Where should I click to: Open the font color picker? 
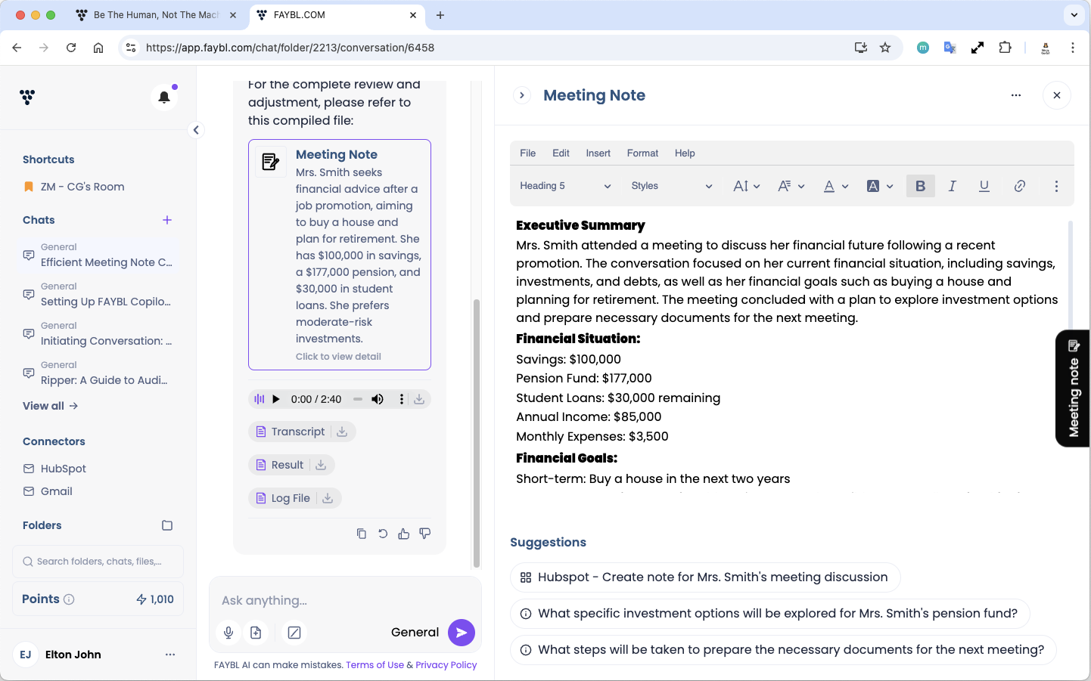tap(836, 186)
